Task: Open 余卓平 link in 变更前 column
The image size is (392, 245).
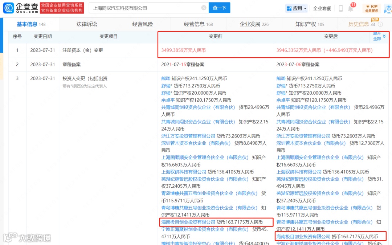Action: click(168, 100)
